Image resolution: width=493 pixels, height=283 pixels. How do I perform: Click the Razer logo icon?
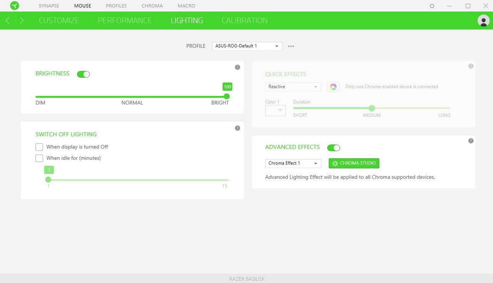15,6
